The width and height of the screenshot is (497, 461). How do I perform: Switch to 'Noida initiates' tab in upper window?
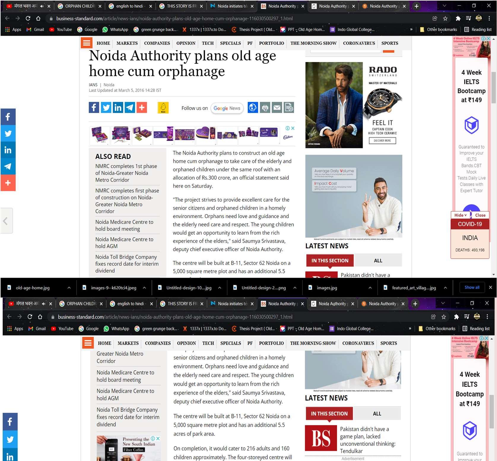coord(232,6)
